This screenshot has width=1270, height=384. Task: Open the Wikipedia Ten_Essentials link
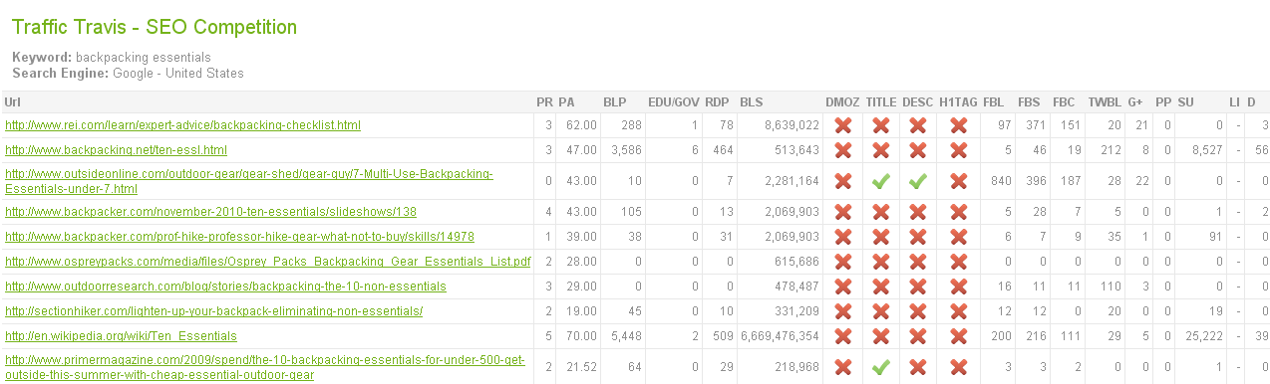(121, 336)
